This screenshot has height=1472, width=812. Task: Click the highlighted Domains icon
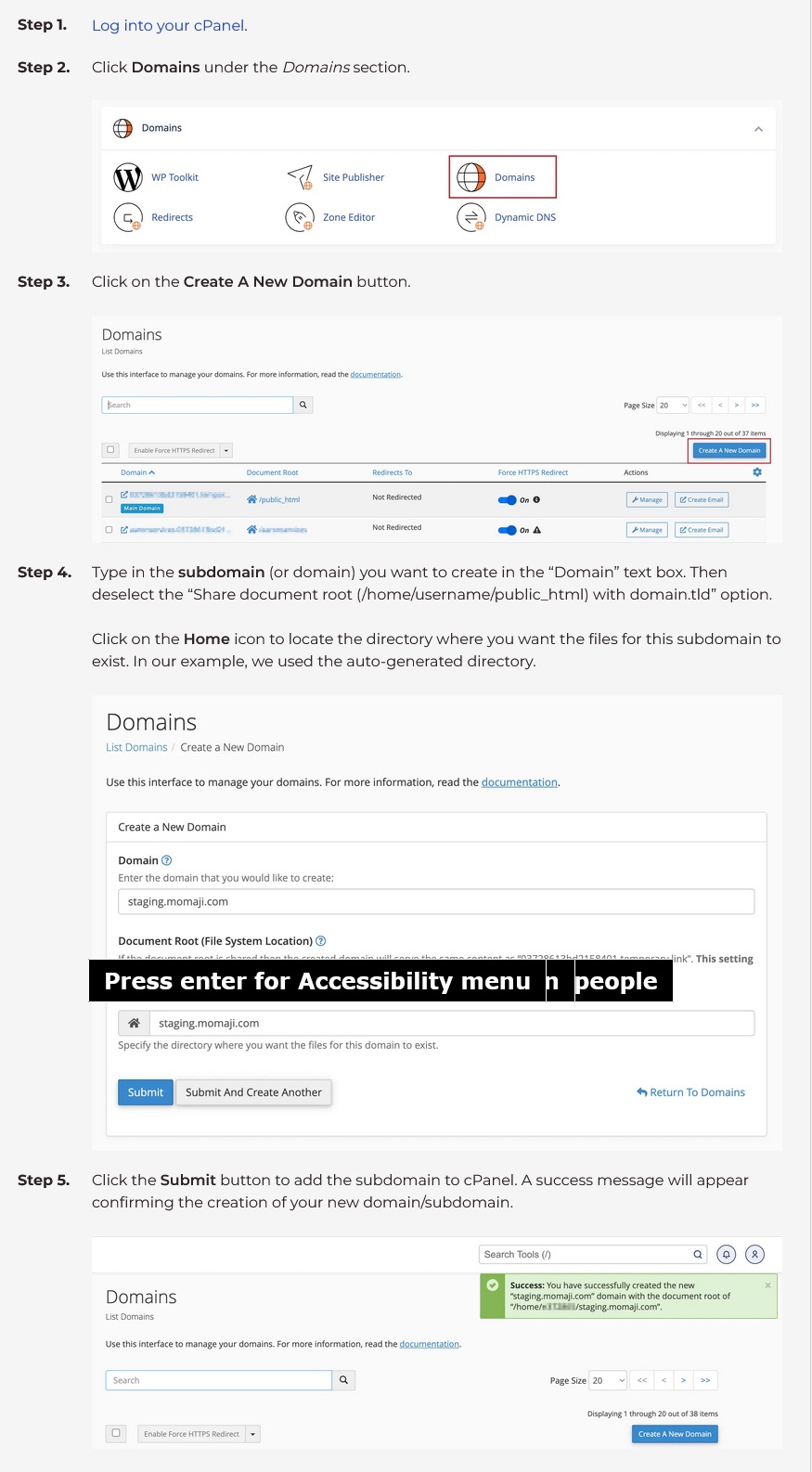[471, 177]
